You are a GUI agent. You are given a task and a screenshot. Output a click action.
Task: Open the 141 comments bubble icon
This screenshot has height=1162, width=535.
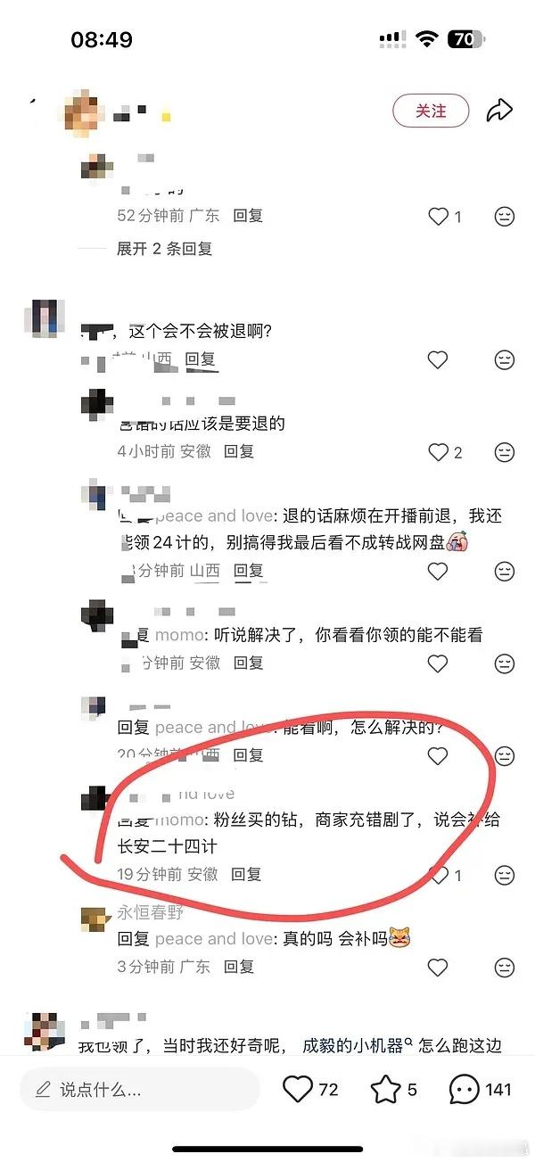[464, 1089]
